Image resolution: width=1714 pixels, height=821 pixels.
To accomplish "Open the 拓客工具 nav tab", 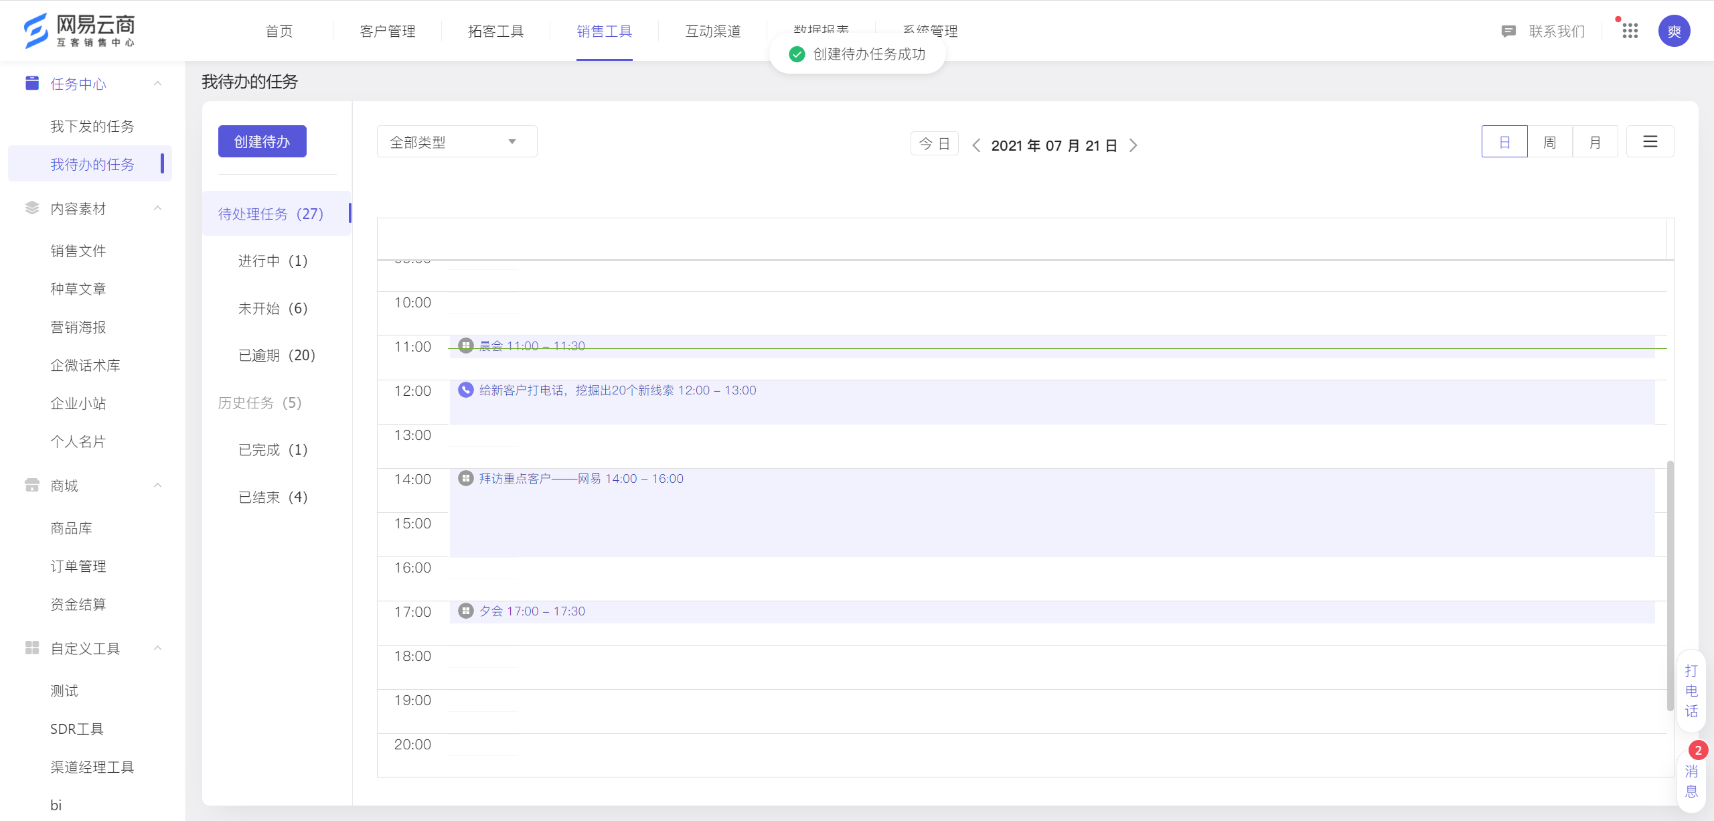I will (x=496, y=31).
